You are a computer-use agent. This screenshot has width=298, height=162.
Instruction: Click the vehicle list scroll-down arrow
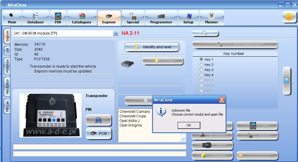pyautogui.click(x=183, y=139)
